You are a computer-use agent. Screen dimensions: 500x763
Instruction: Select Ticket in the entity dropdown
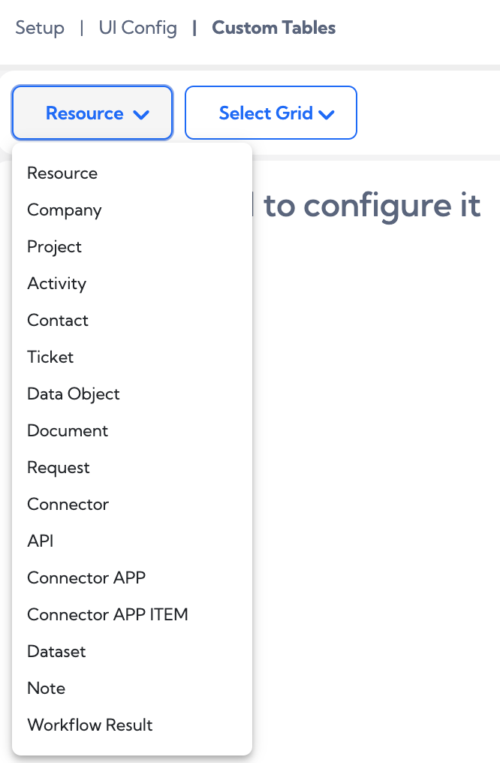tap(50, 357)
